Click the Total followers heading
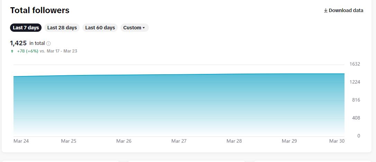 click(x=40, y=10)
